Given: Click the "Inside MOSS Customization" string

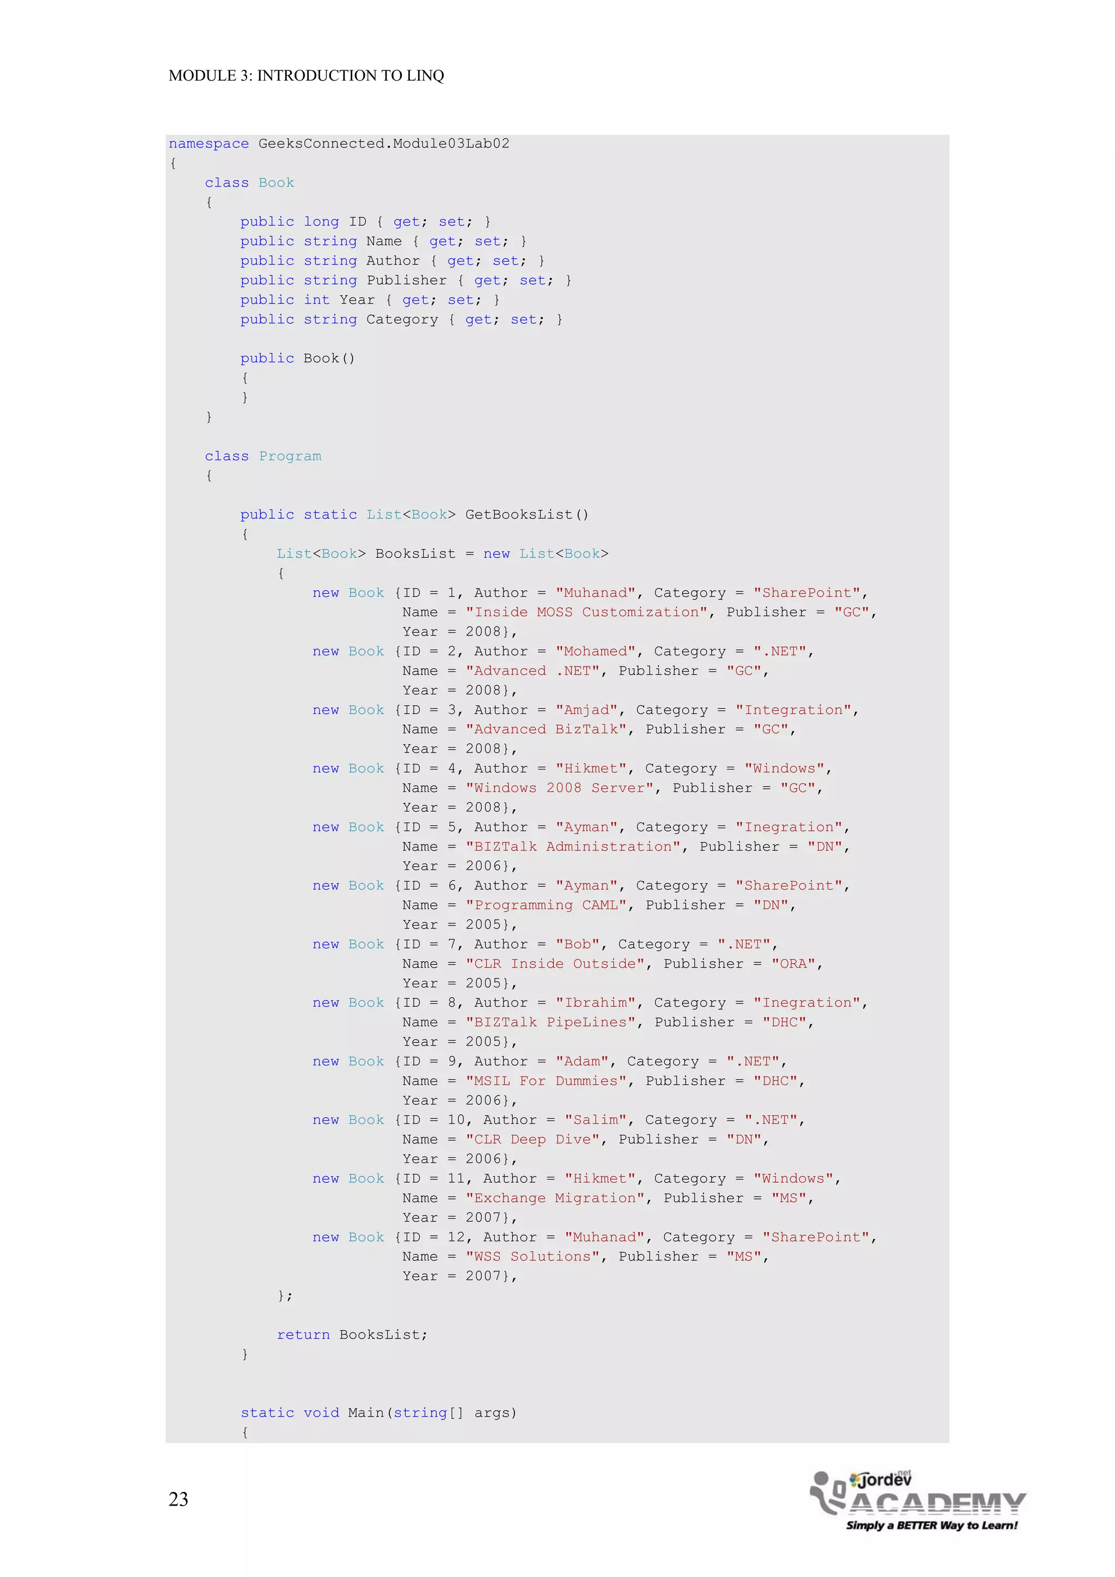Looking at the screenshot, I should [x=586, y=612].
